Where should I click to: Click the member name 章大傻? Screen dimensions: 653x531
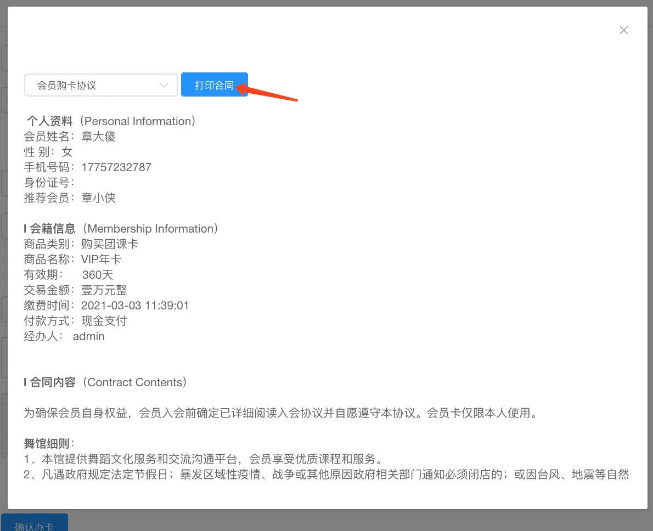click(x=99, y=137)
